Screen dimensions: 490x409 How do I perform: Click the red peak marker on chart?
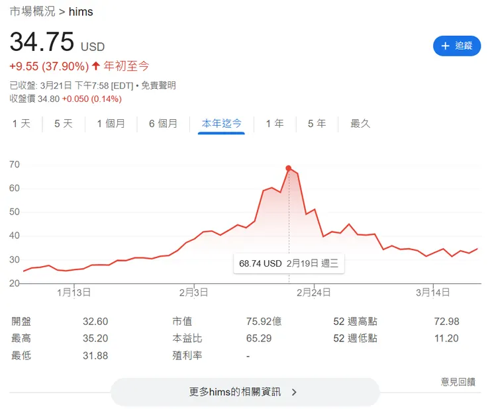point(289,168)
